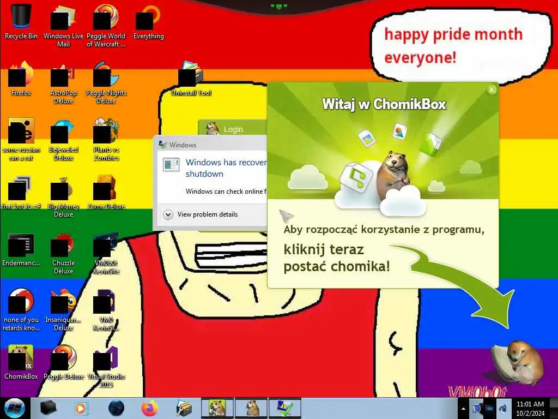
Task: Select the AstroPop Deluxe desktop icon
Action: coord(63,83)
